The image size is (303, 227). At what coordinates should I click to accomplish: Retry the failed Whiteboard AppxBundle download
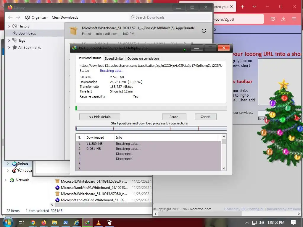(x=204, y=31)
